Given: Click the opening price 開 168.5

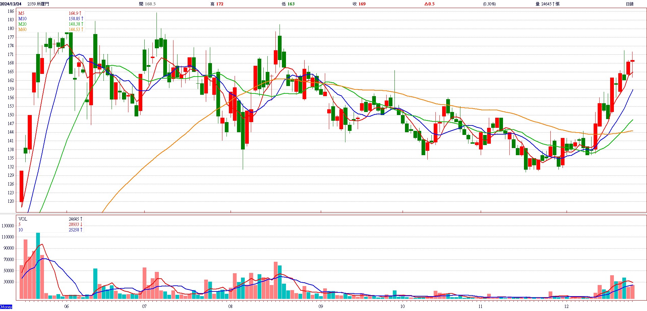Looking at the screenshot, I should (x=147, y=4).
